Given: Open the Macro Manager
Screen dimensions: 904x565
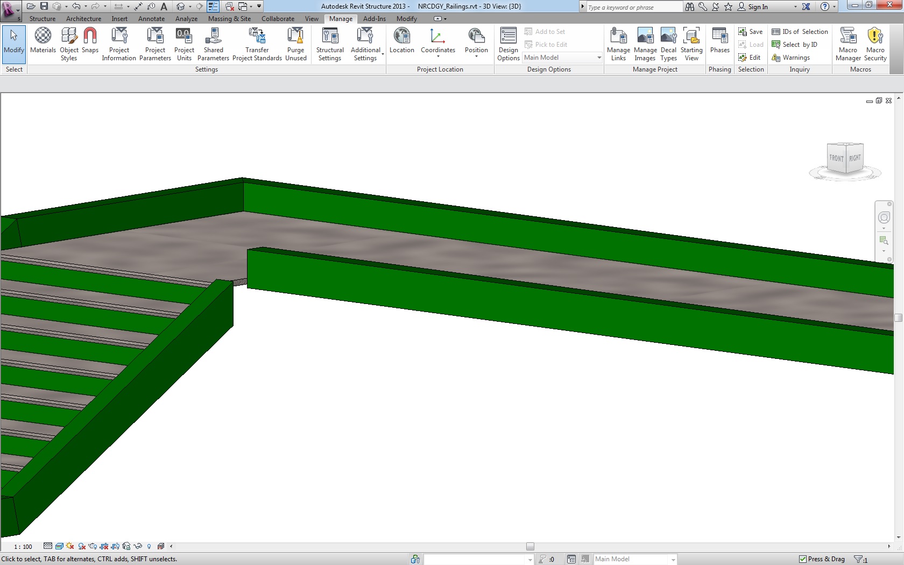Looking at the screenshot, I should point(848,43).
